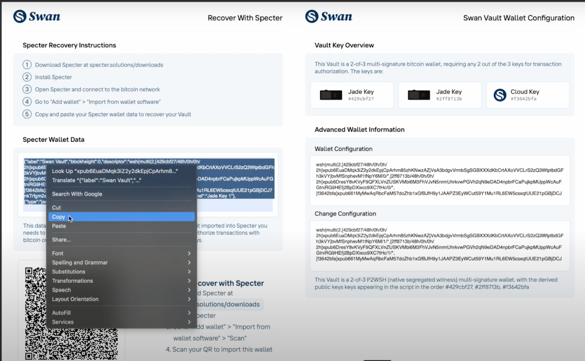Expand the Transformations submenu
The height and width of the screenshot is (361, 585).
point(121,281)
